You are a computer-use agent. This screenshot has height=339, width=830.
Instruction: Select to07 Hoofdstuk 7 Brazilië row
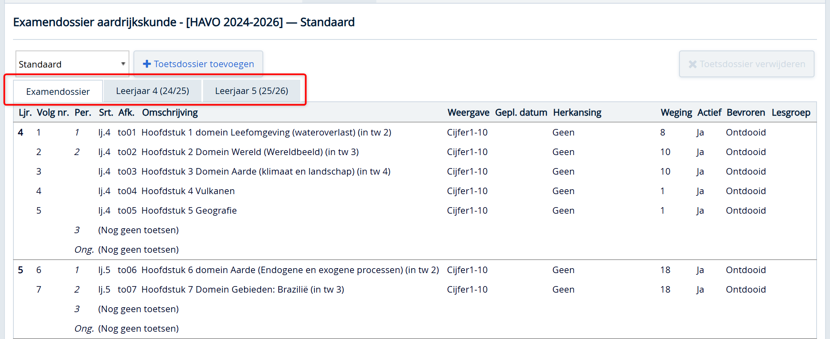(242, 289)
